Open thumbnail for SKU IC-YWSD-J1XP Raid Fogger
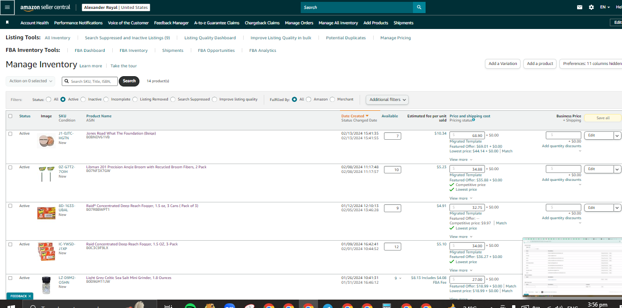622x308 pixels. click(46, 251)
